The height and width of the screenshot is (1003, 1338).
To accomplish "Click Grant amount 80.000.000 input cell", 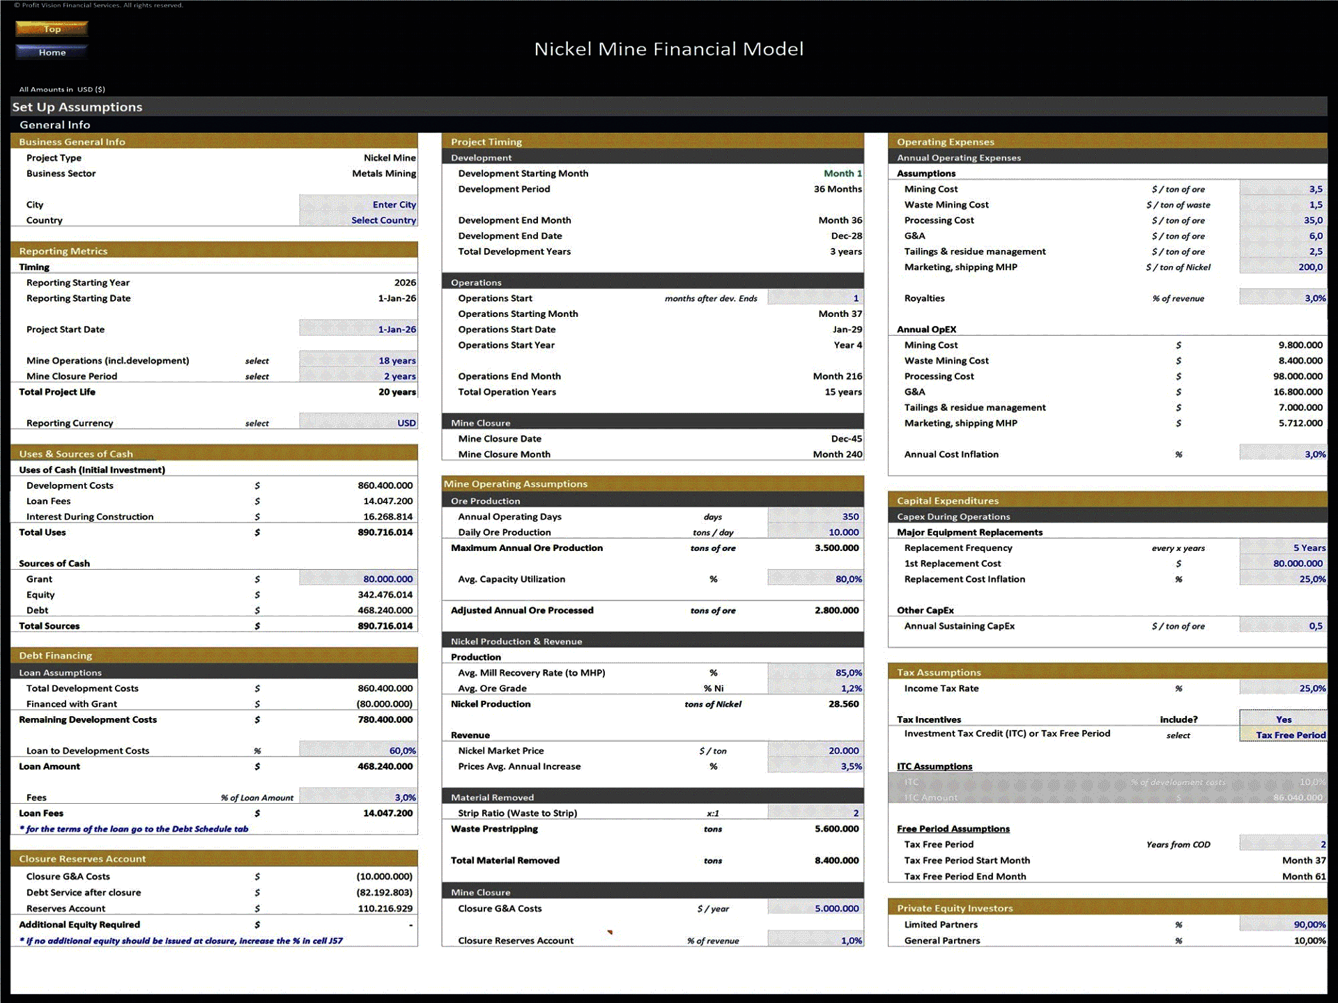I will pos(359,579).
